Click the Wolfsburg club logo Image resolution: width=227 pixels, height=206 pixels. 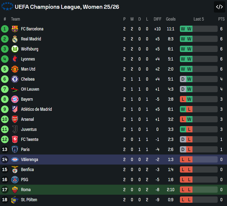[15, 49]
